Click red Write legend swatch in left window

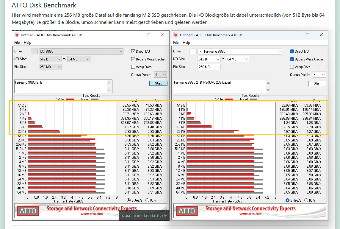70,99
